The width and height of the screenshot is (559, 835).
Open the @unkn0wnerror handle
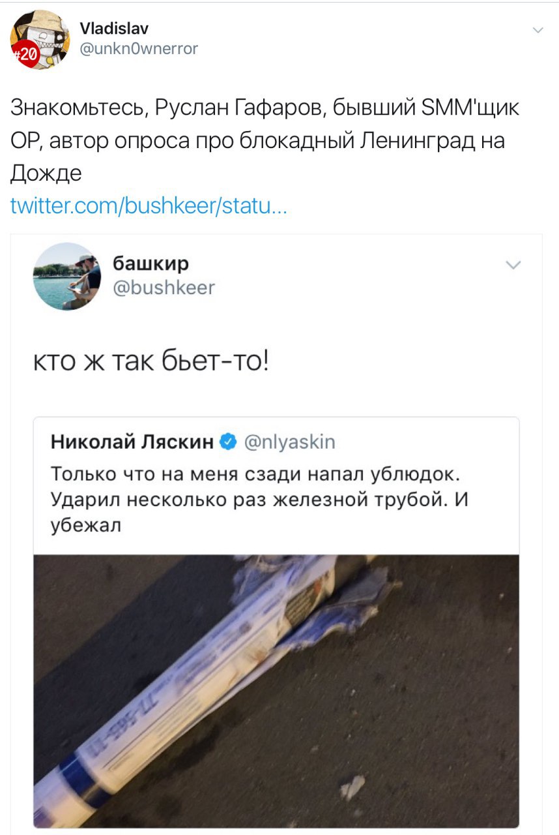138,48
